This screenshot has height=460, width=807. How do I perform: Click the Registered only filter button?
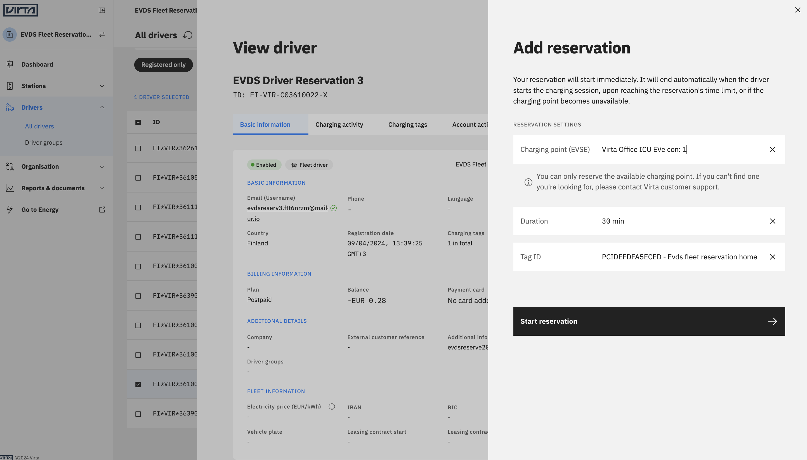click(x=163, y=65)
